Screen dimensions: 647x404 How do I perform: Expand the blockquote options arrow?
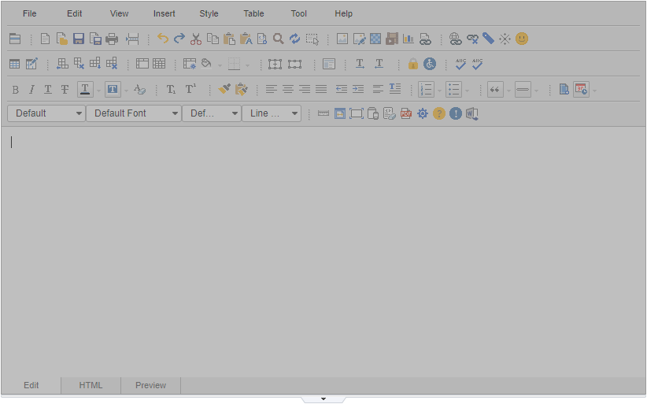(x=508, y=91)
